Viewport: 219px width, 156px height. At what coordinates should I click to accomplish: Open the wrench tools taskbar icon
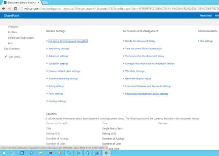22,153
